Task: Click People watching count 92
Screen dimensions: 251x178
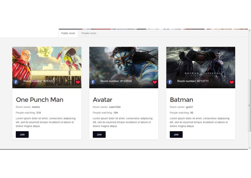Action: pos(192,113)
